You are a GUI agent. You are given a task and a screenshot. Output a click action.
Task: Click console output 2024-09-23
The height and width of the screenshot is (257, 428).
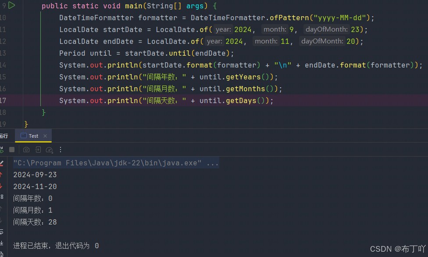(35, 175)
